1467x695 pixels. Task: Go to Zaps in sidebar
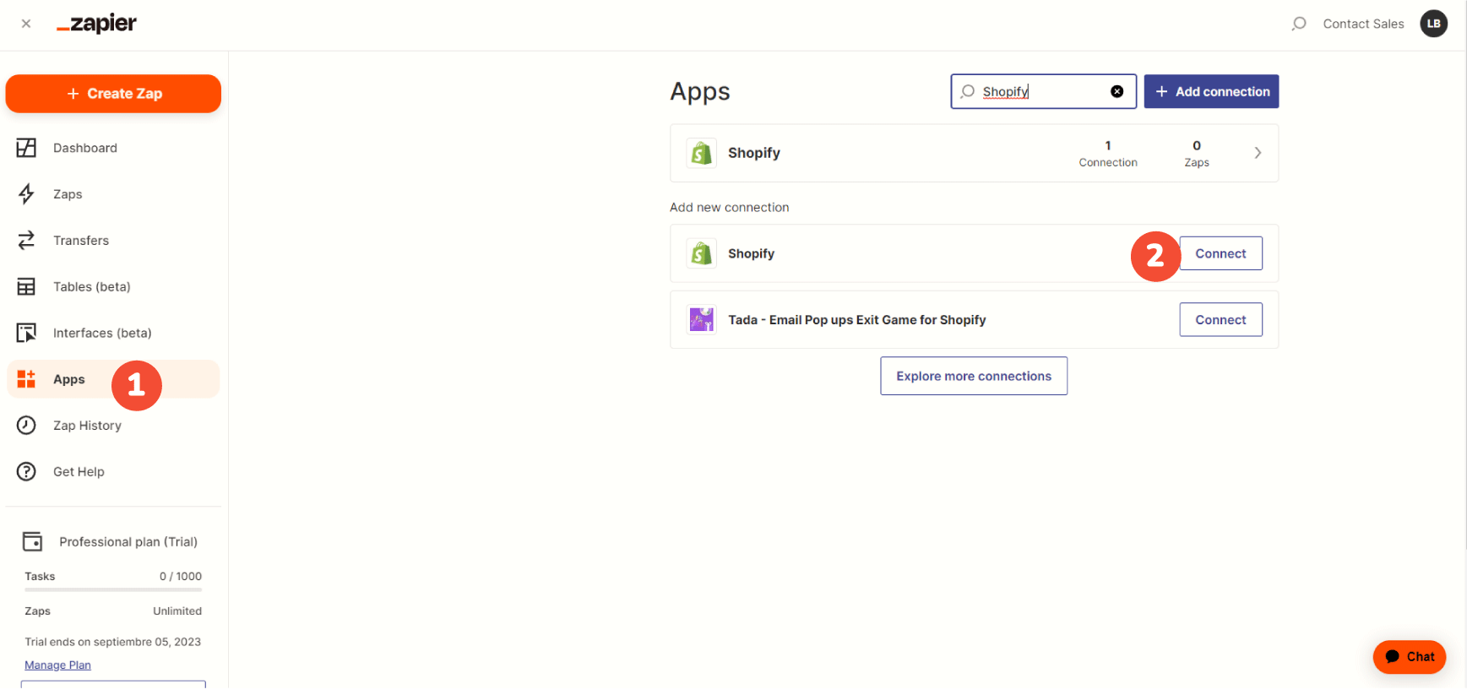coord(68,194)
